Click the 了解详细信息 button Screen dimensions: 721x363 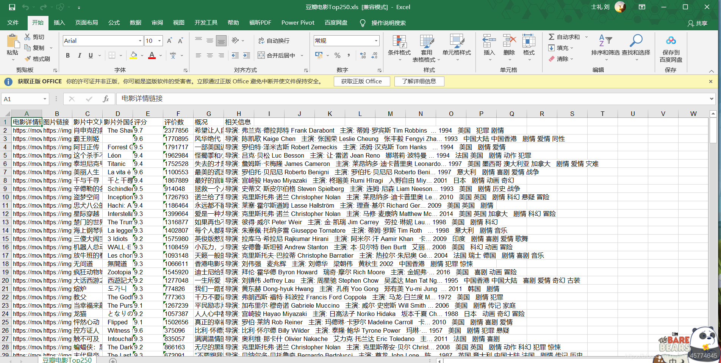(x=419, y=81)
